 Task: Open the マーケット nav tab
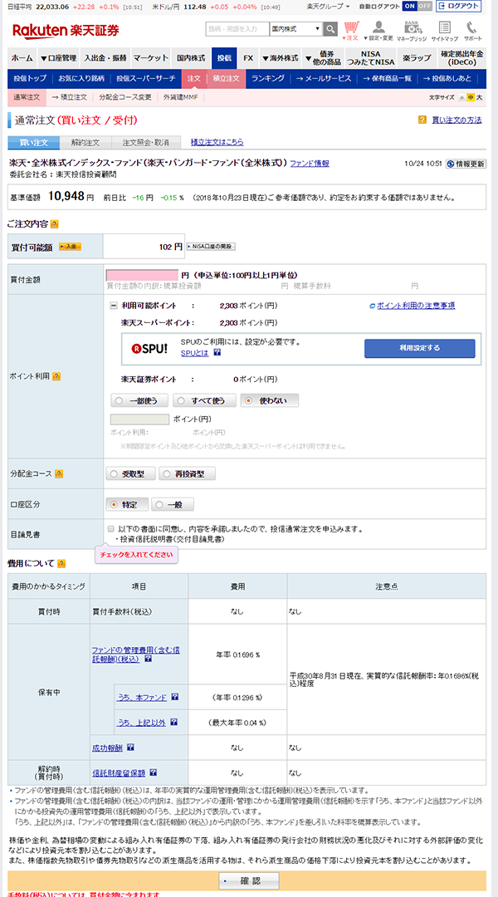(x=151, y=58)
